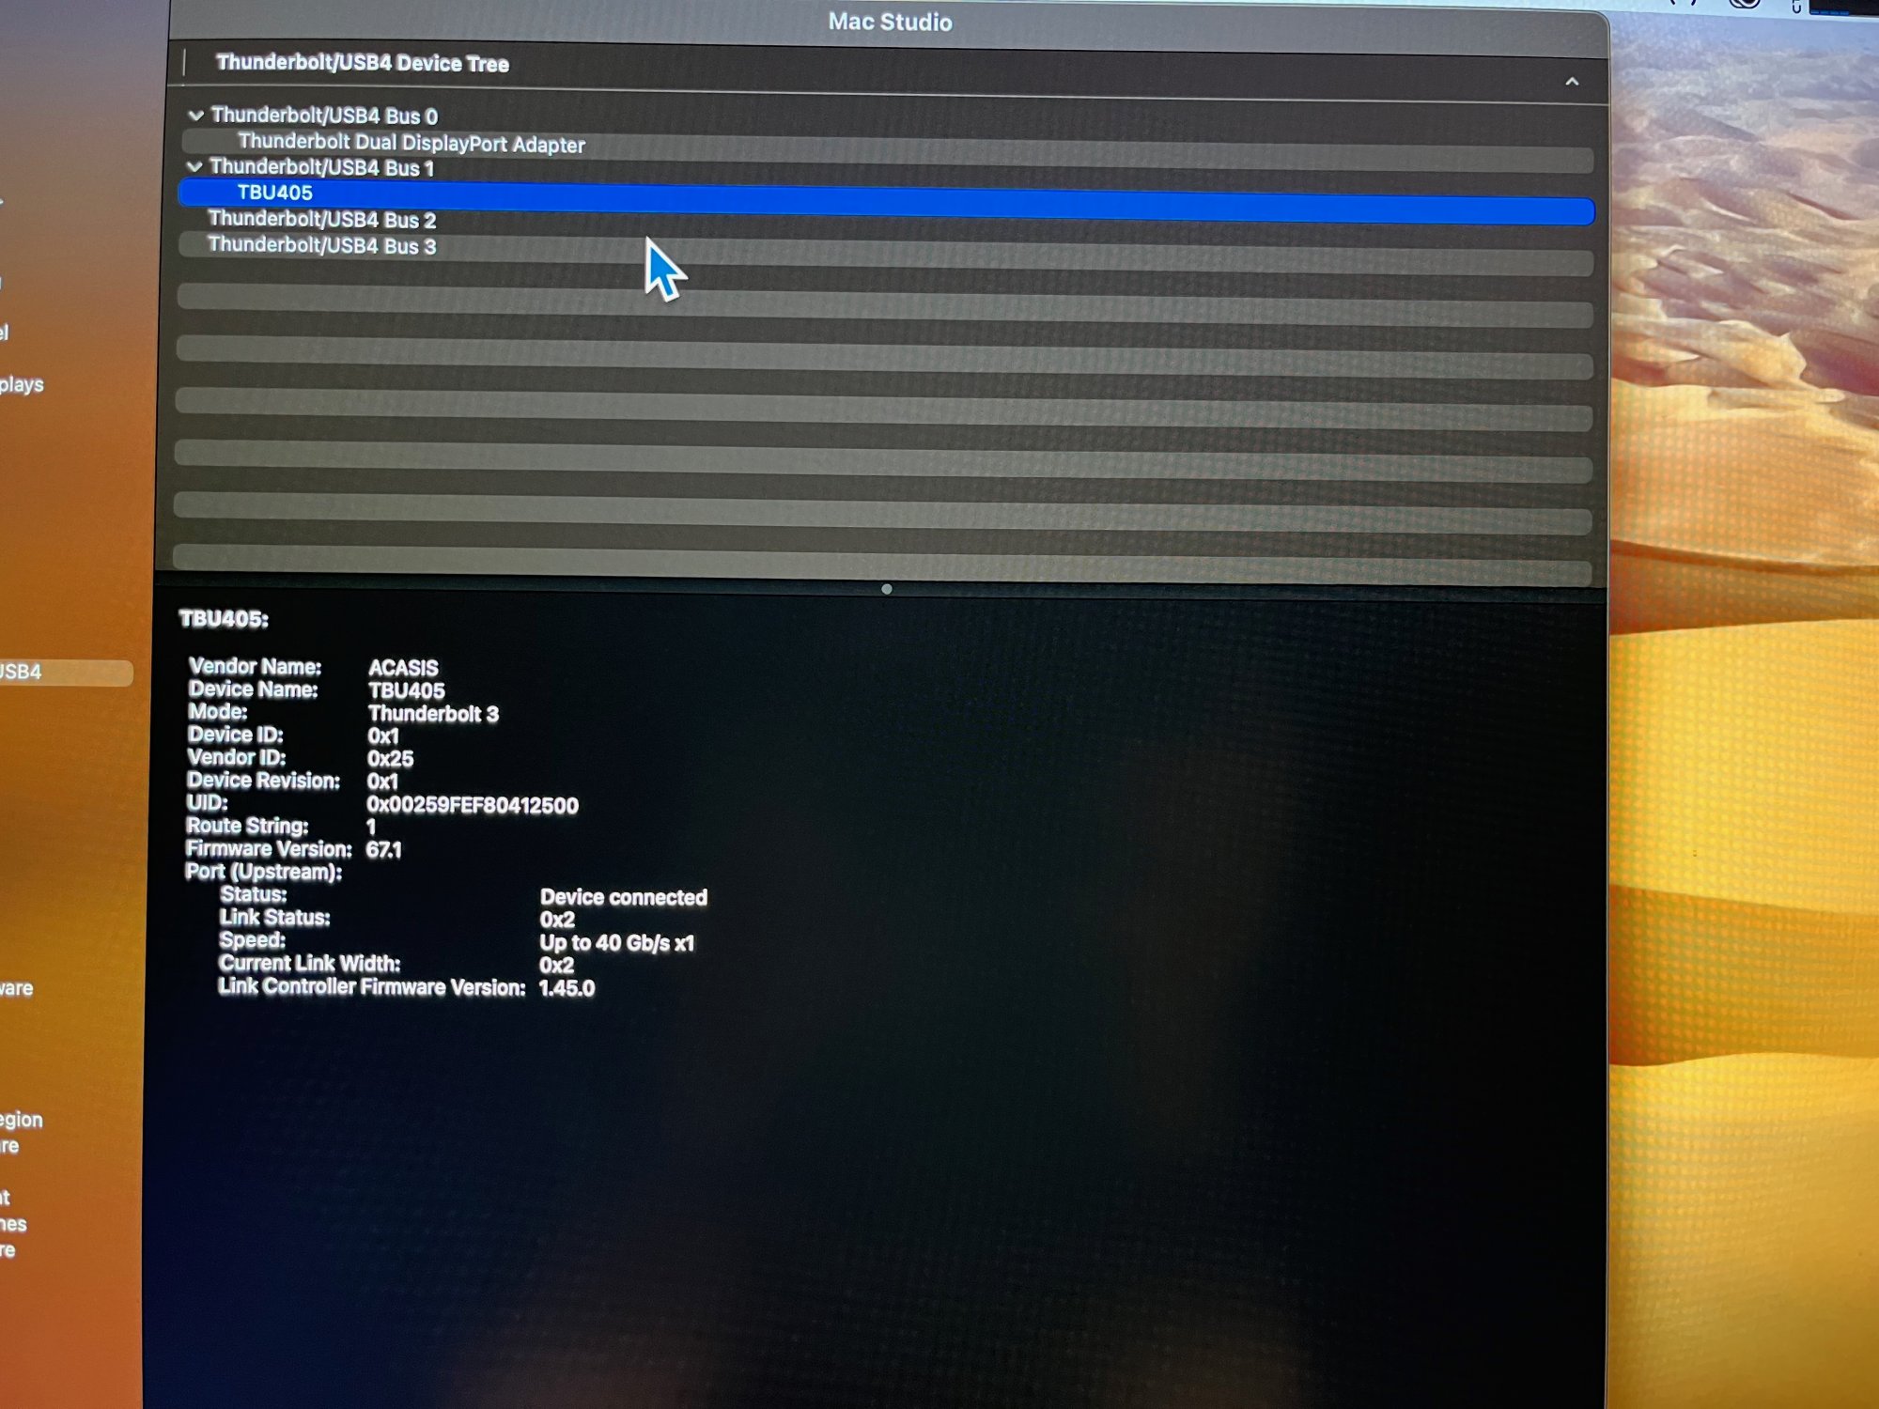Click the Thunderbolt/USB4 Device Tree column header
1879x1409 pixels.
(363, 64)
